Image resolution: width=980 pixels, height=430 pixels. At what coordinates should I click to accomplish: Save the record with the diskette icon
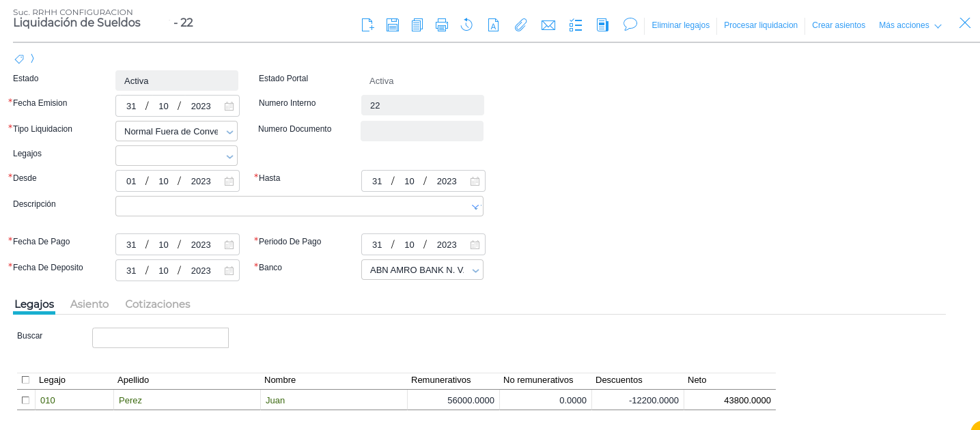(x=393, y=25)
